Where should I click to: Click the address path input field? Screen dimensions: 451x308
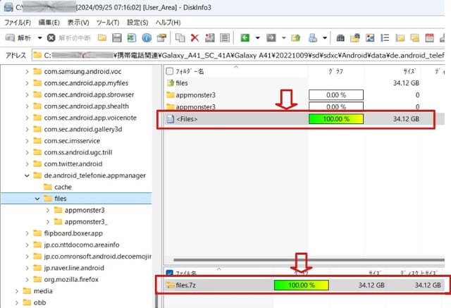pyautogui.click(x=240, y=54)
